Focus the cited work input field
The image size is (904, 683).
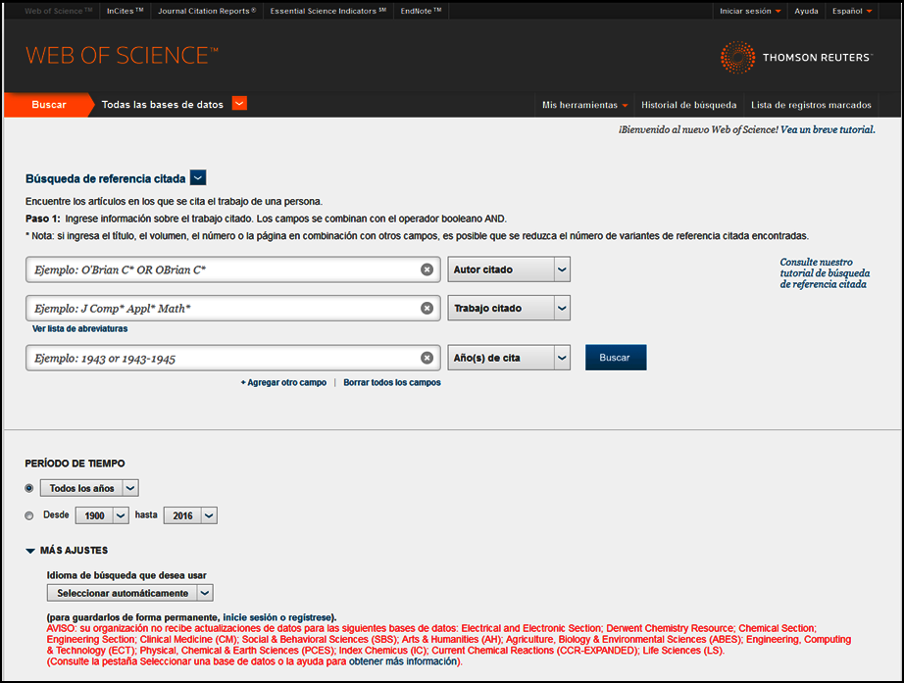pyautogui.click(x=233, y=309)
